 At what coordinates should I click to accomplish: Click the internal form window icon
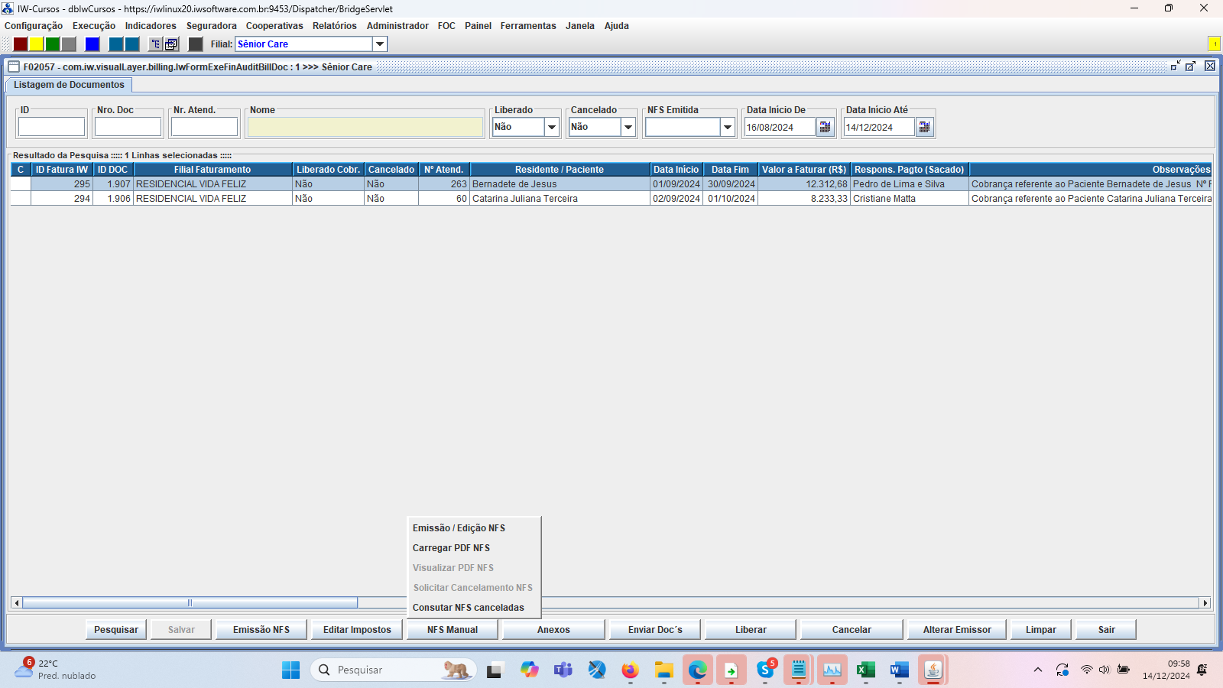click(14, 67)
